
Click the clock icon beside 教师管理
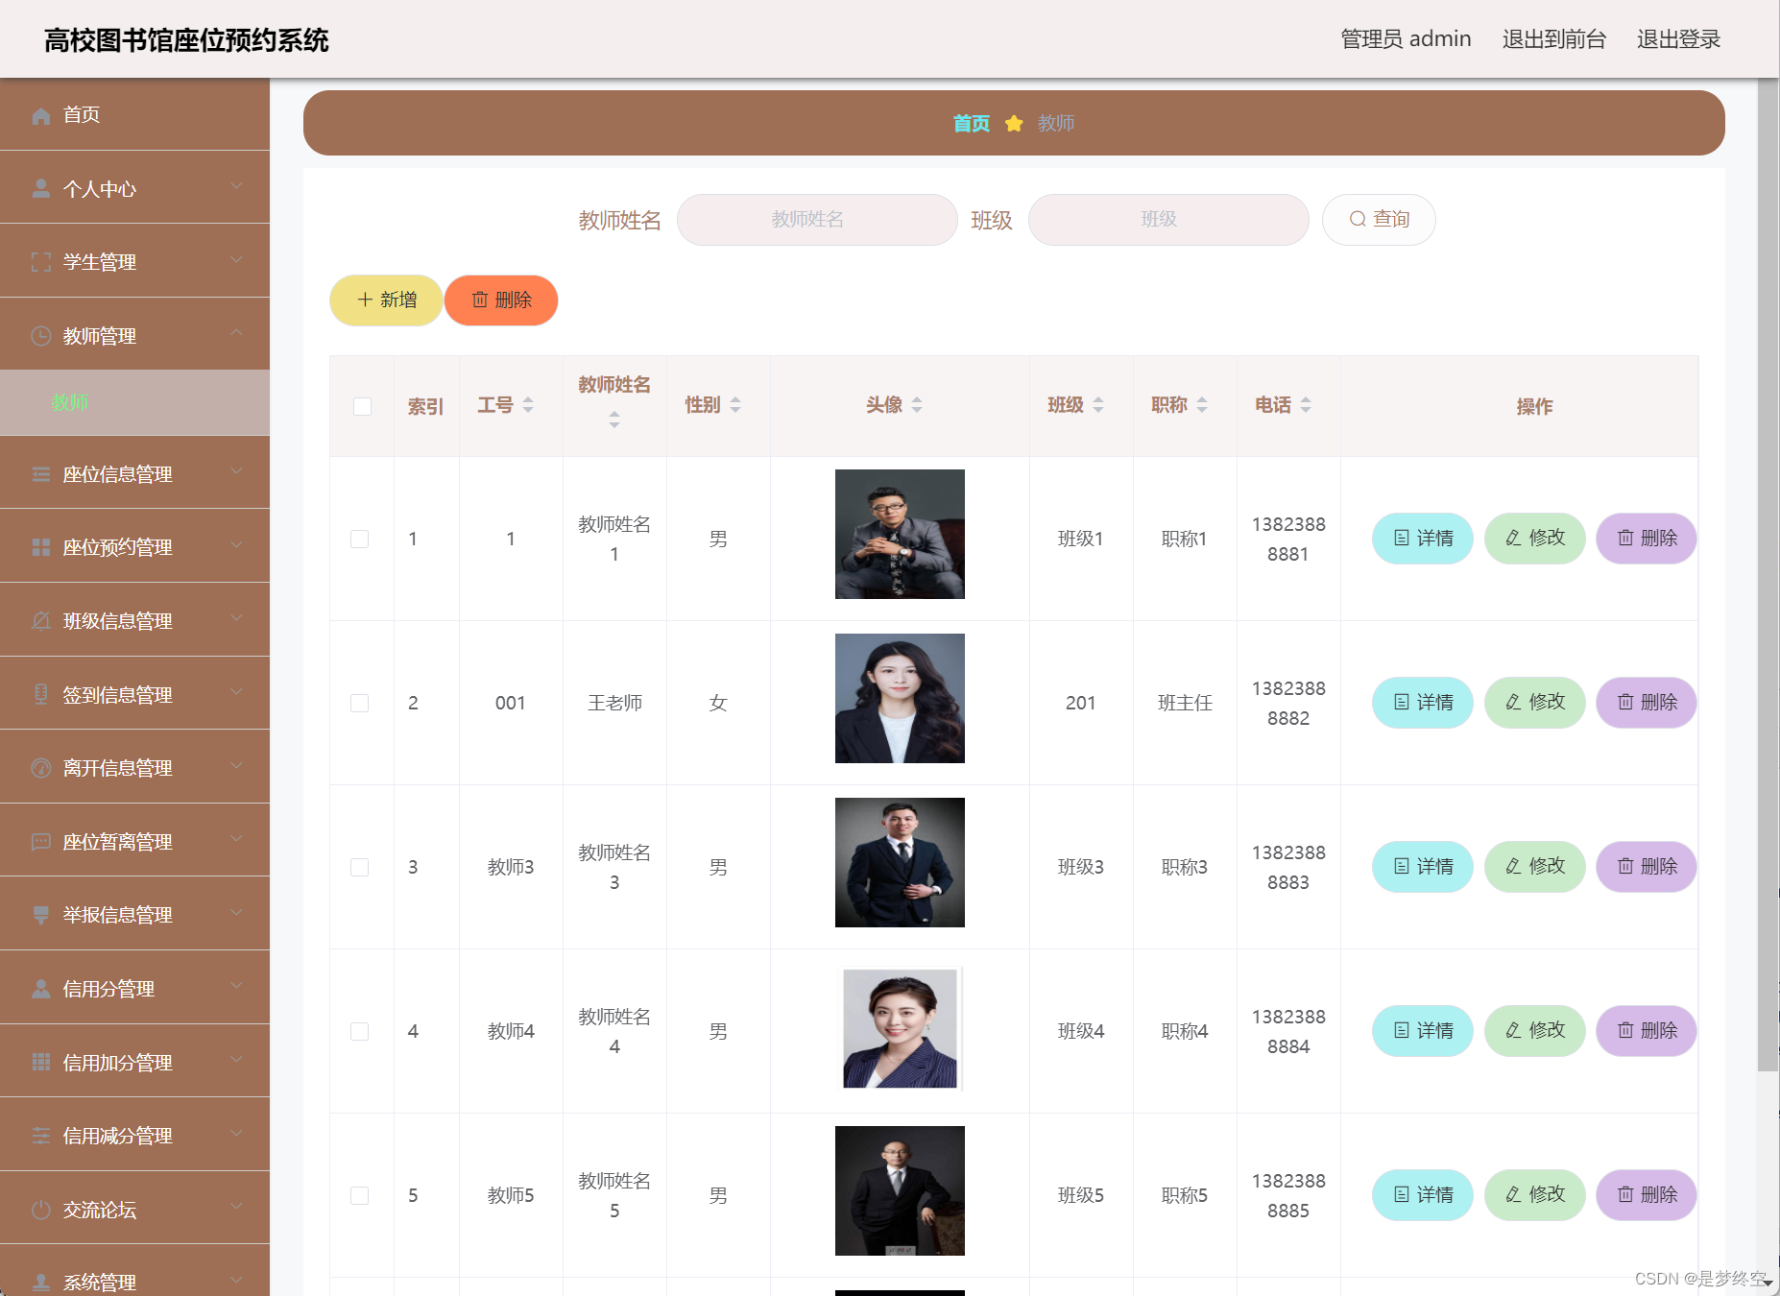coord(41,335)
